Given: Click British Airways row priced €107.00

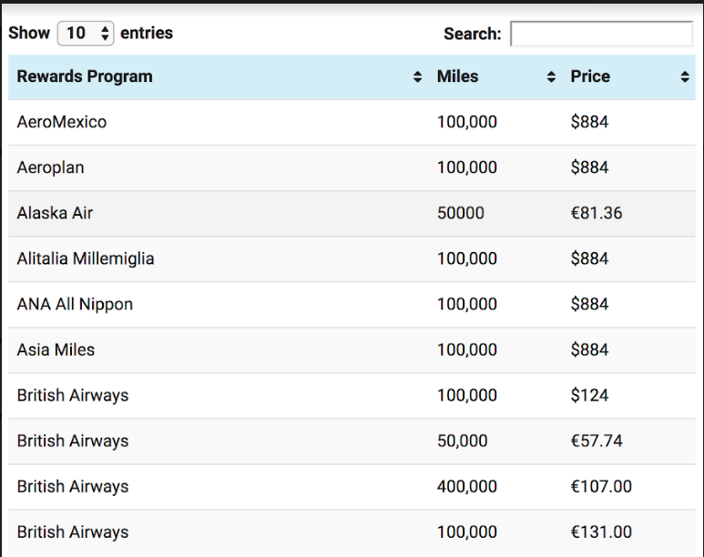Looking at the screenshot, I should click(352, 487).
